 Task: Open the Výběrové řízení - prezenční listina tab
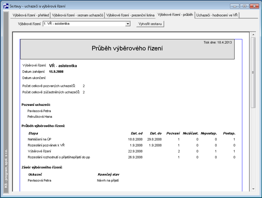130,15
